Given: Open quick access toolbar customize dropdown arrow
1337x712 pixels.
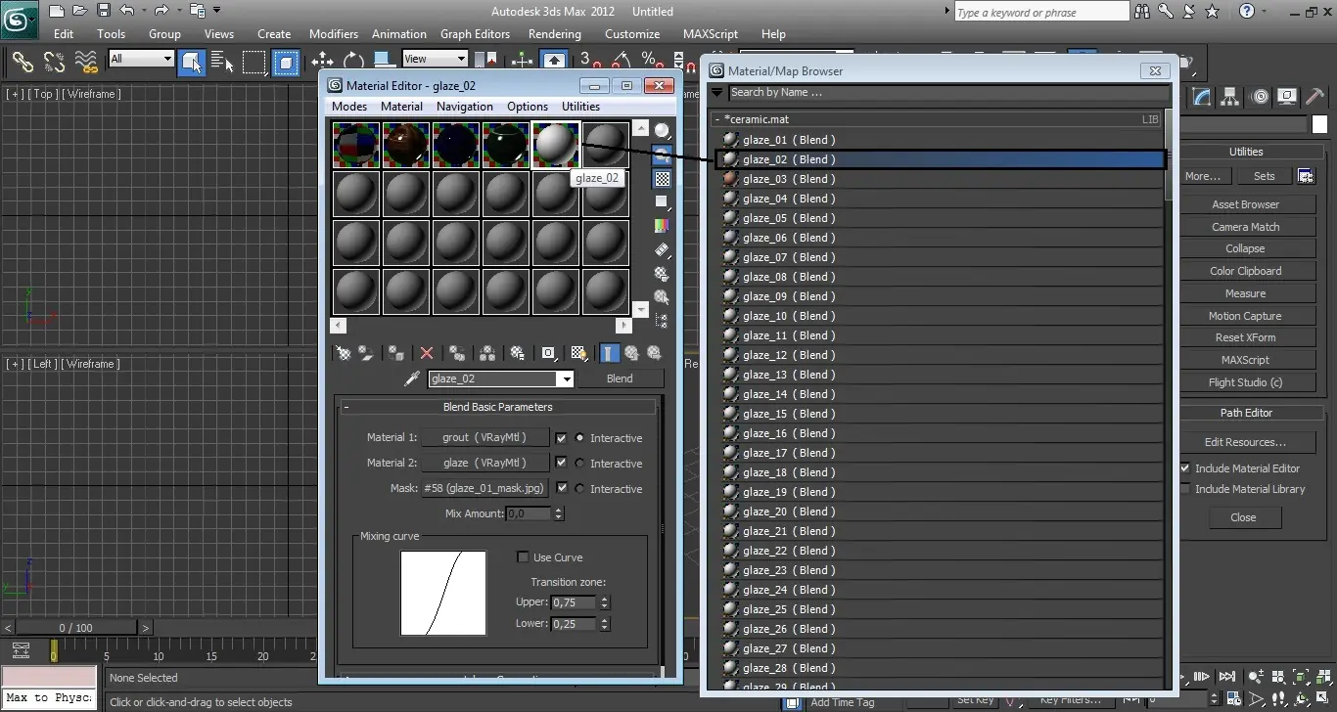Looking at the screenshot, I should click(x=216, y=11).
